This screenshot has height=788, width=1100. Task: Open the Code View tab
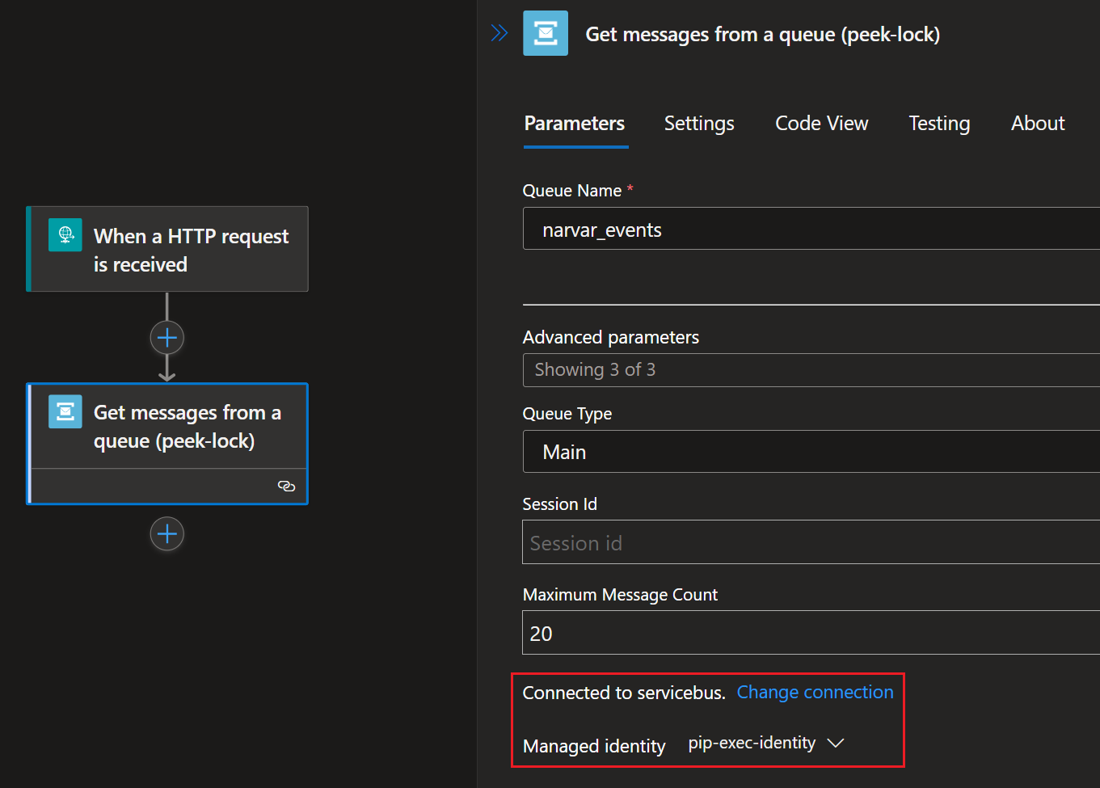821,124
